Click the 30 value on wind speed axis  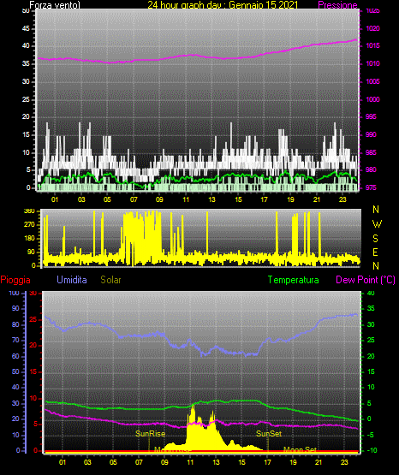(x=26, y=81)
